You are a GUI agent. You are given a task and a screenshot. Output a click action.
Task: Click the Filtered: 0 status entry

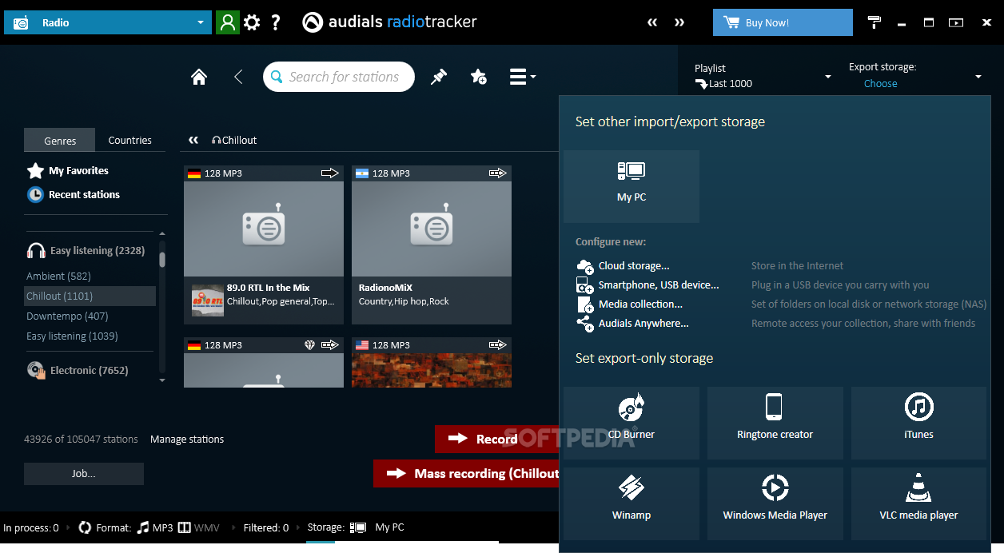pos(267,527)
